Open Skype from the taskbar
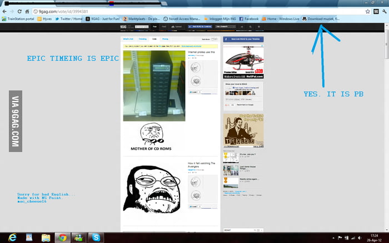 click(96, 237)
